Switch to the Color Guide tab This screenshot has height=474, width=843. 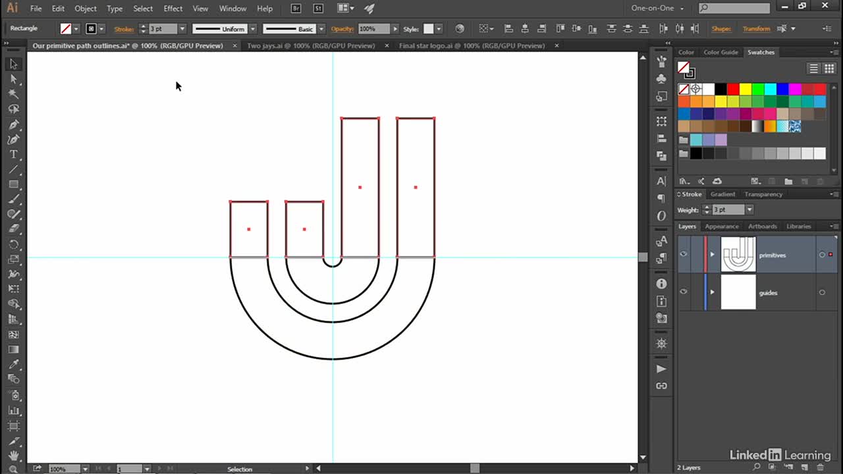click(721, 52)
